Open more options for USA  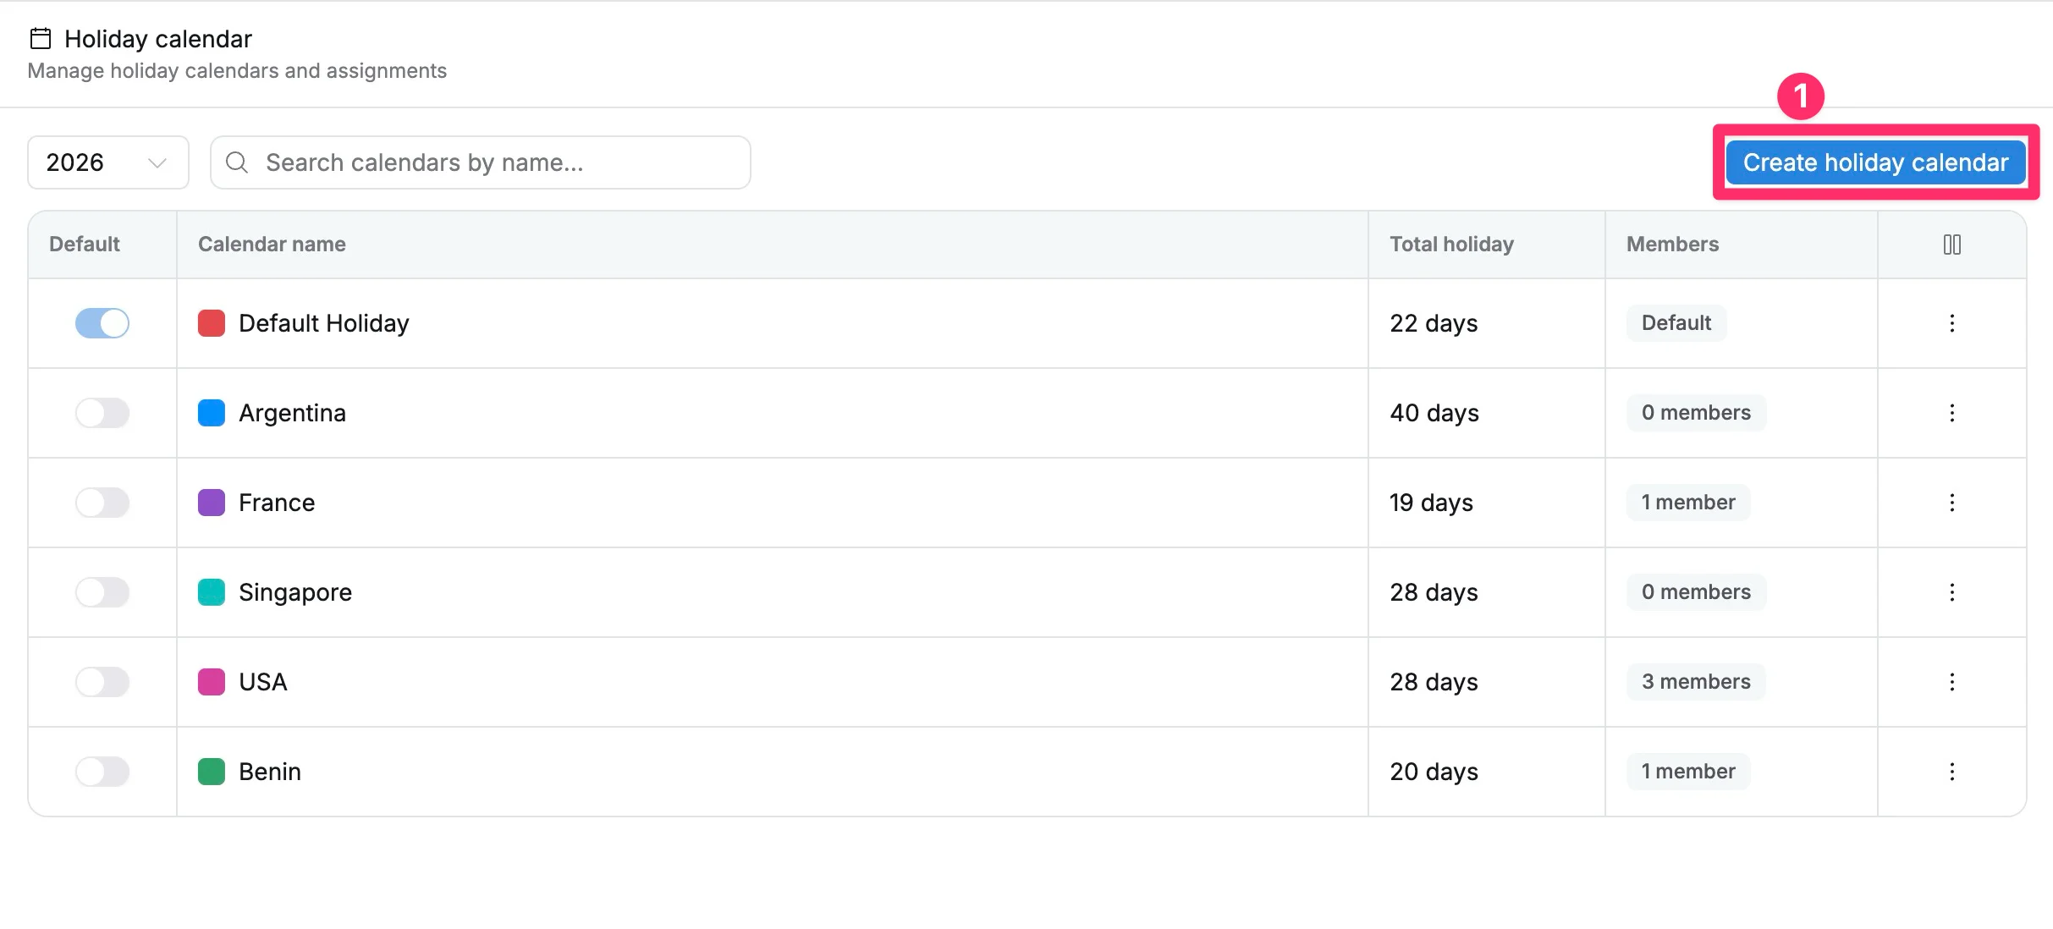tap(1952, 682)
